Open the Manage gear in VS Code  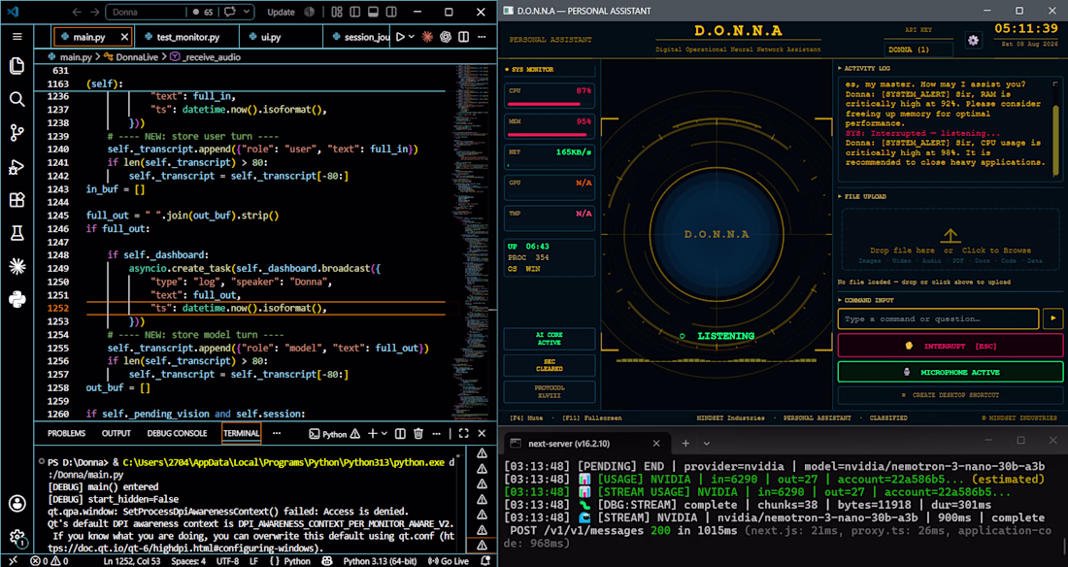click(x=17, y=538)
